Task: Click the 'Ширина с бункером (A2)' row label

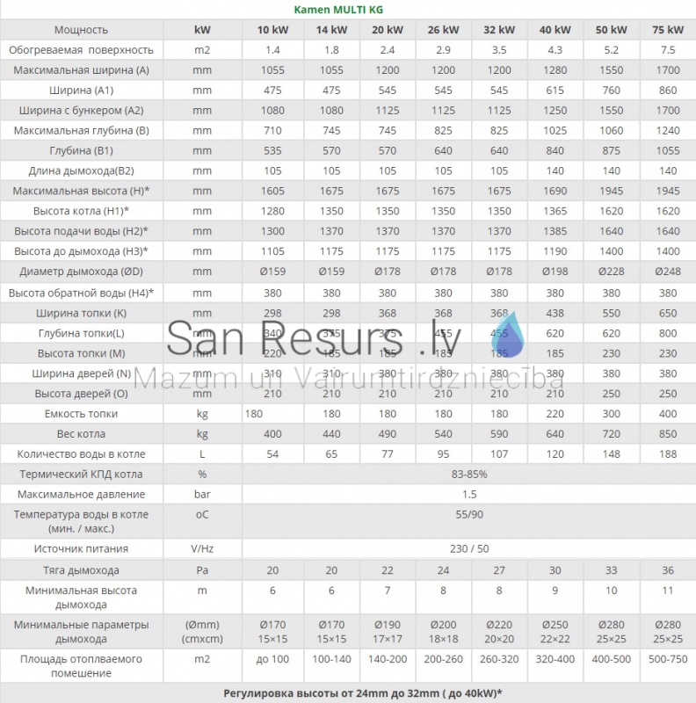Action: click(x=81, y=111)
